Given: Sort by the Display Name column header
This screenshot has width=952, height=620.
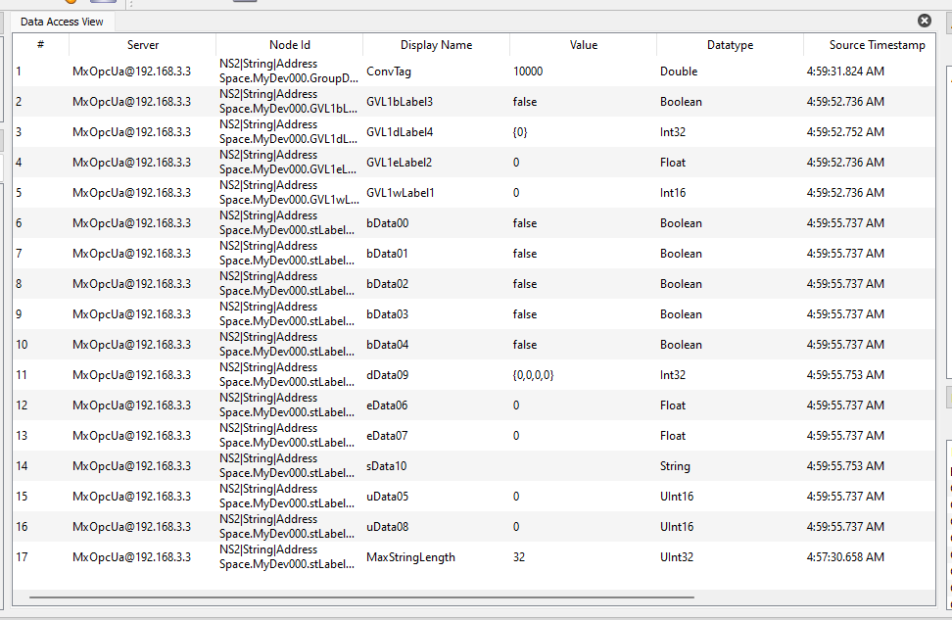Looking at the screenshot, I should coord(436,44).
